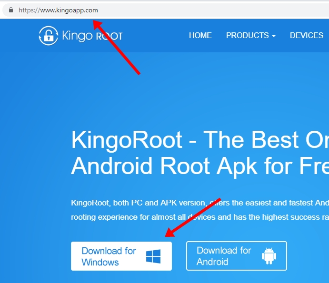Click the 'Android Root Apk for' heading line
The width and height of the screenshot is (329, 283).
(200, 166)
